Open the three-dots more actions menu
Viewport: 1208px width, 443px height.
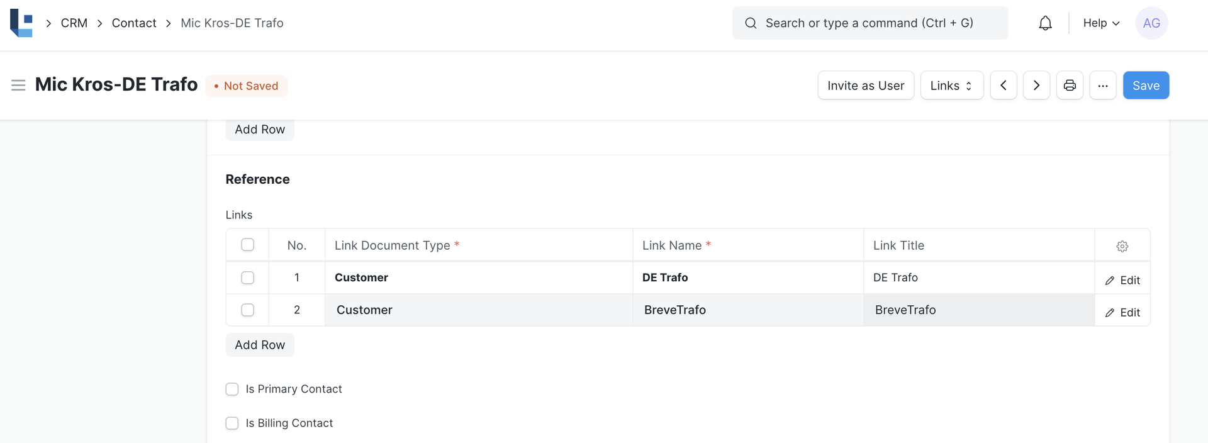(x=1103, y=86)
